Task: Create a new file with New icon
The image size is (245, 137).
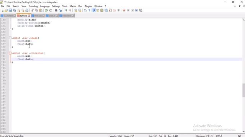Action: 2,10
